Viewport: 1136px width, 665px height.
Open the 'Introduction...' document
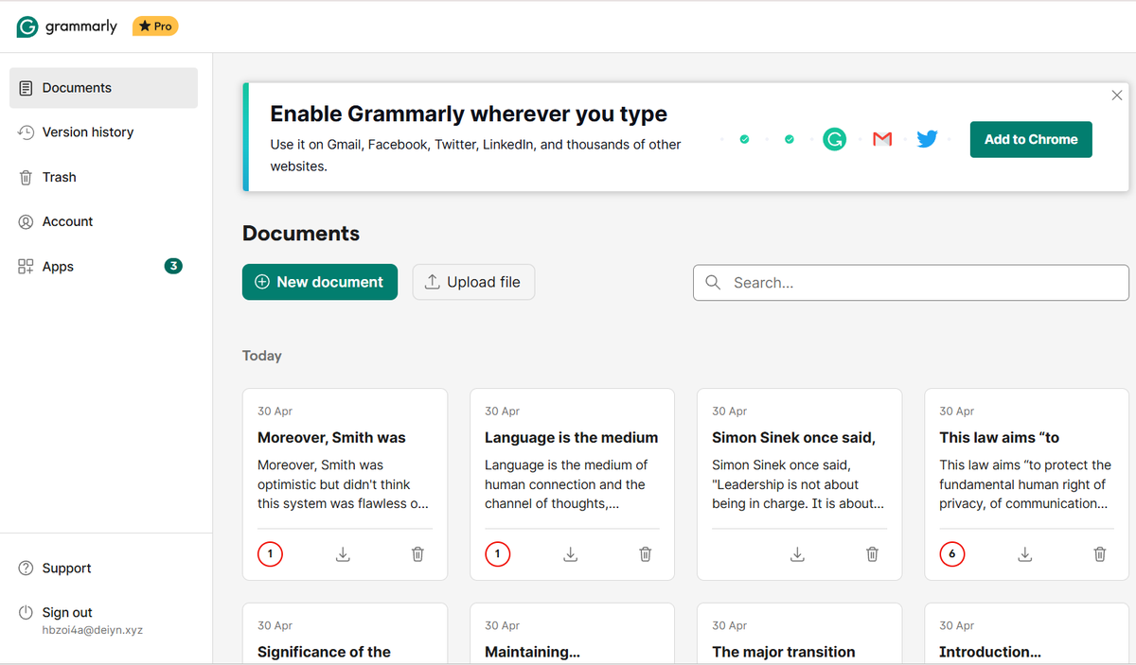pyautogui.click(x=1026, y=634)
